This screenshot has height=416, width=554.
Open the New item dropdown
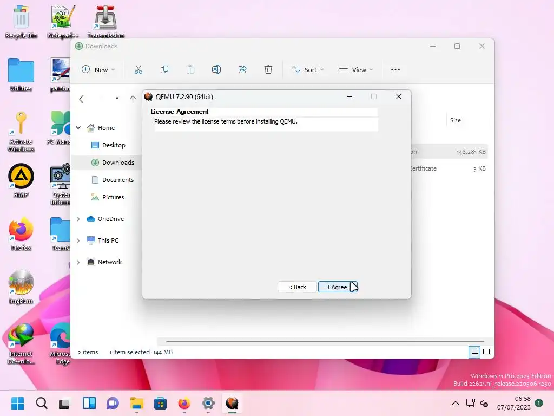click(98, 70)
